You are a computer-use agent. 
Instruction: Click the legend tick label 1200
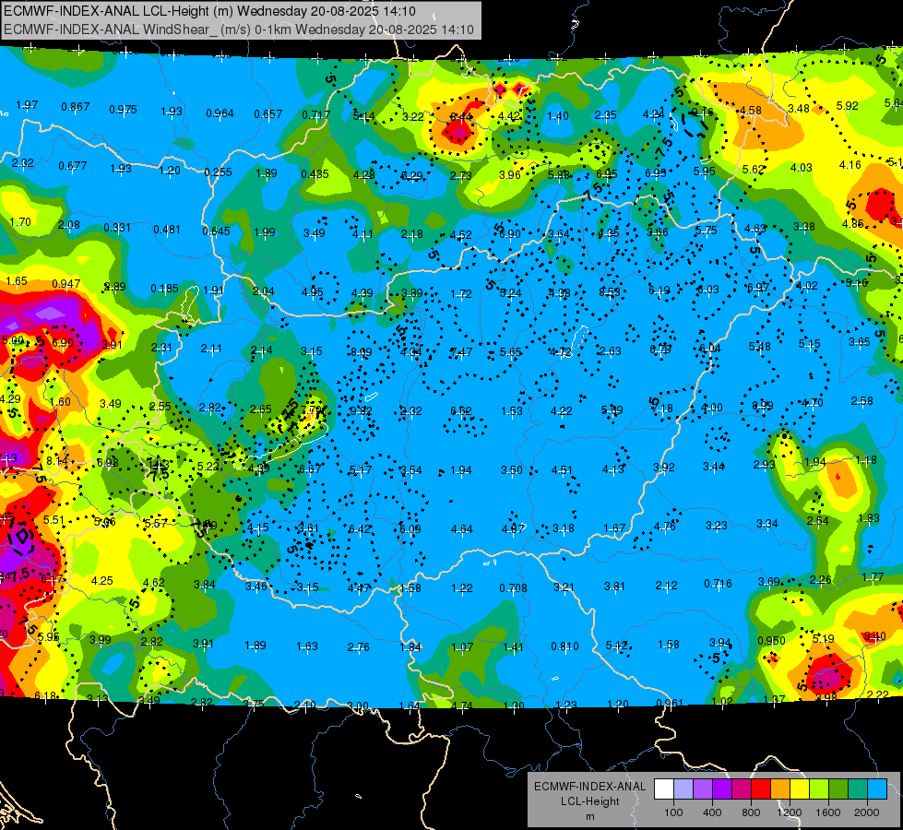pos(789,812)
